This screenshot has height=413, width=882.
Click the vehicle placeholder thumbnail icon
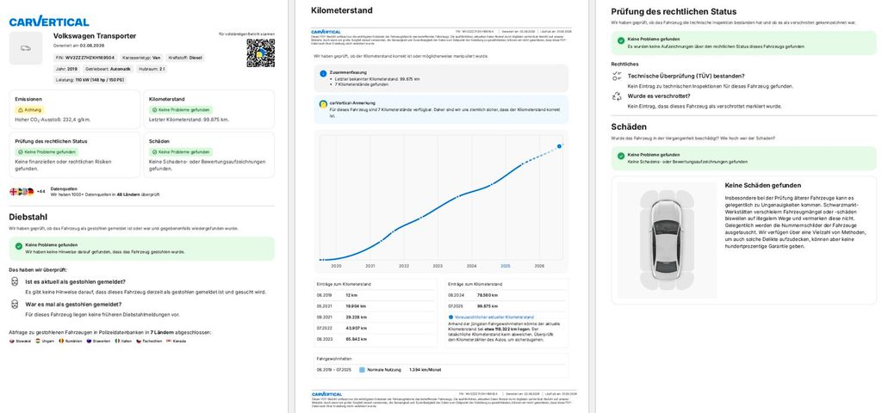pos(26,48)
